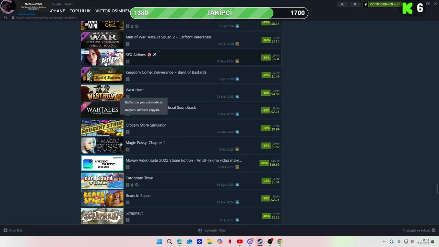Open the Yardım menu
The image size is (439, 247).
point(69,4)
